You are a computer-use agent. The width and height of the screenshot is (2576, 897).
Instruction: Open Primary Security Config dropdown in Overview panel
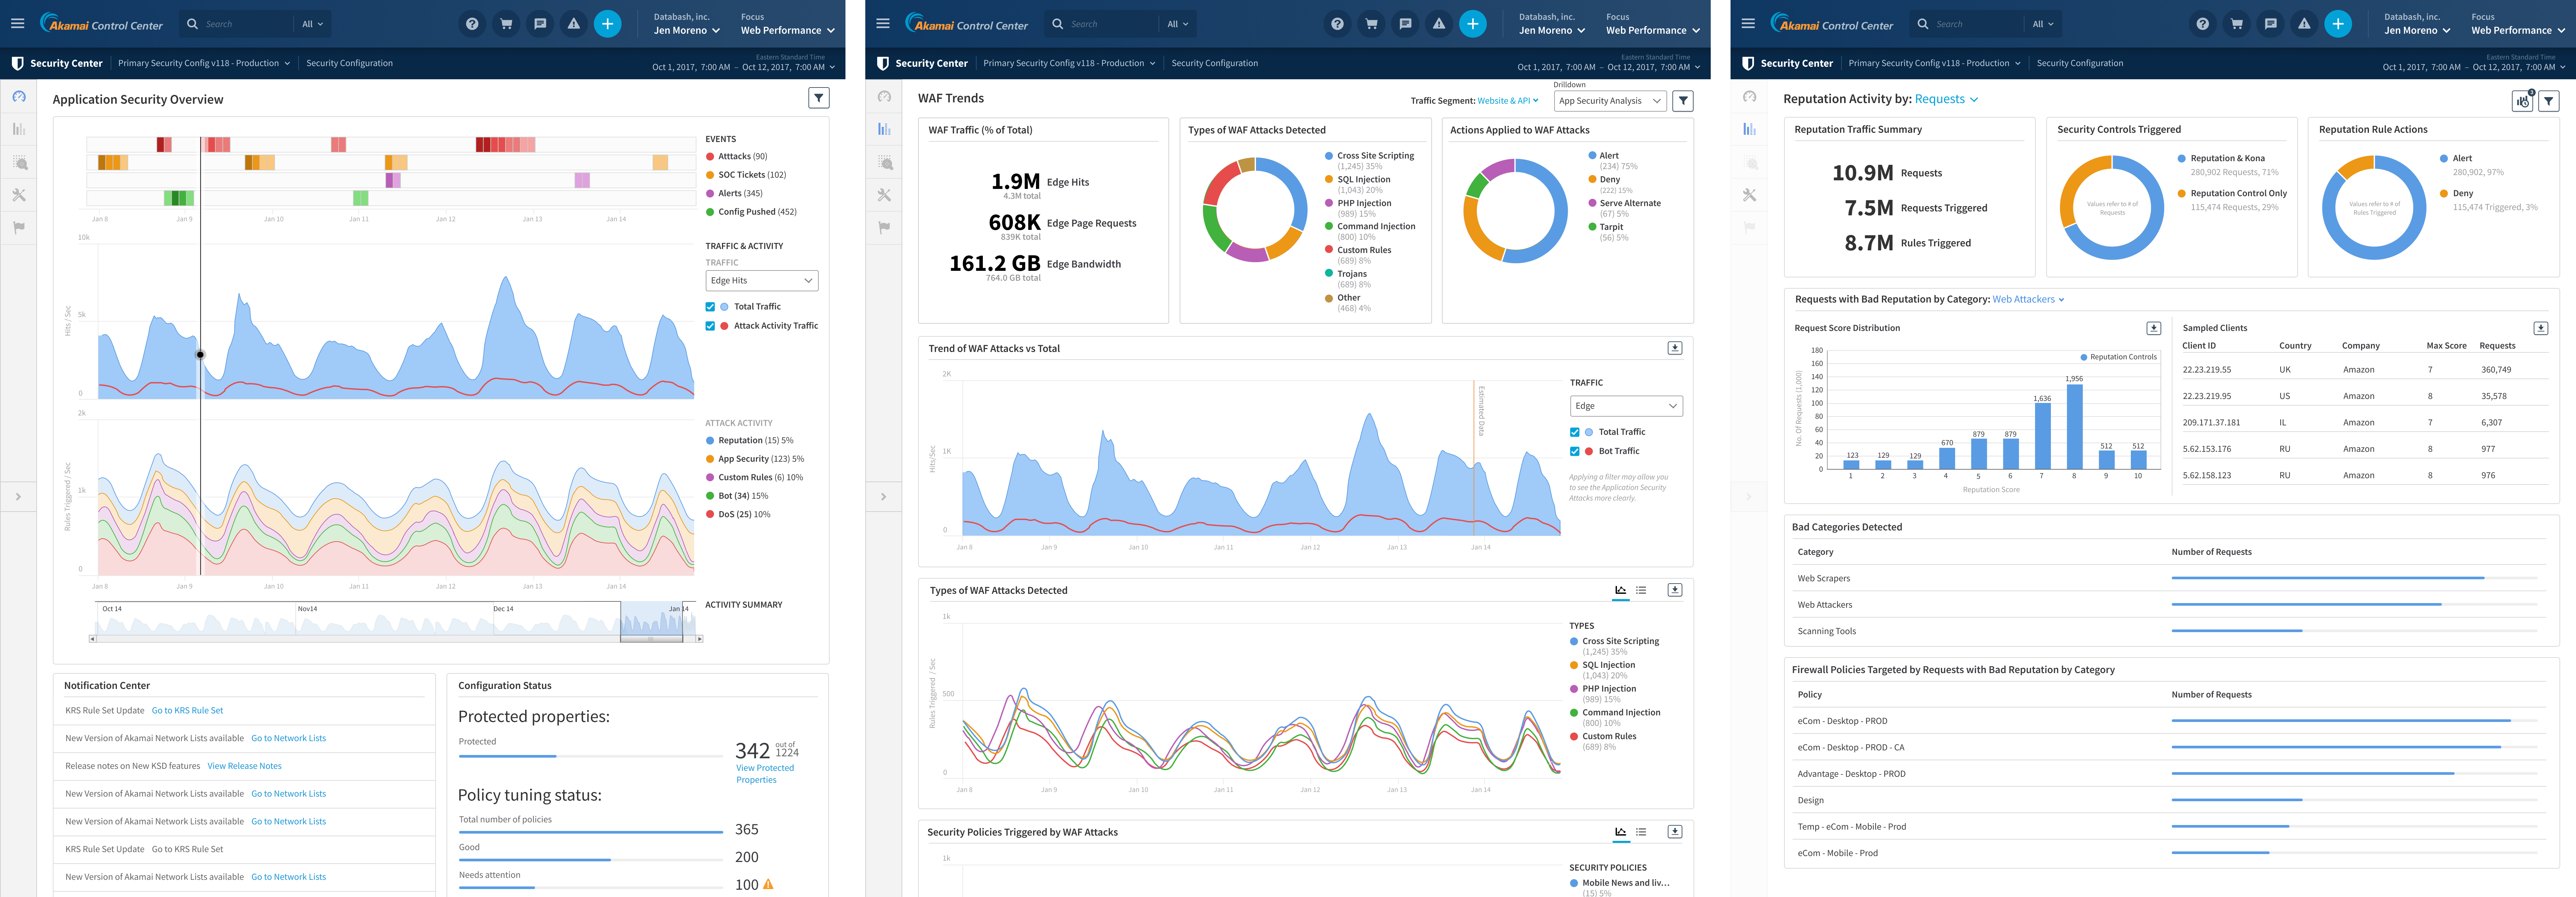point(204,63)
